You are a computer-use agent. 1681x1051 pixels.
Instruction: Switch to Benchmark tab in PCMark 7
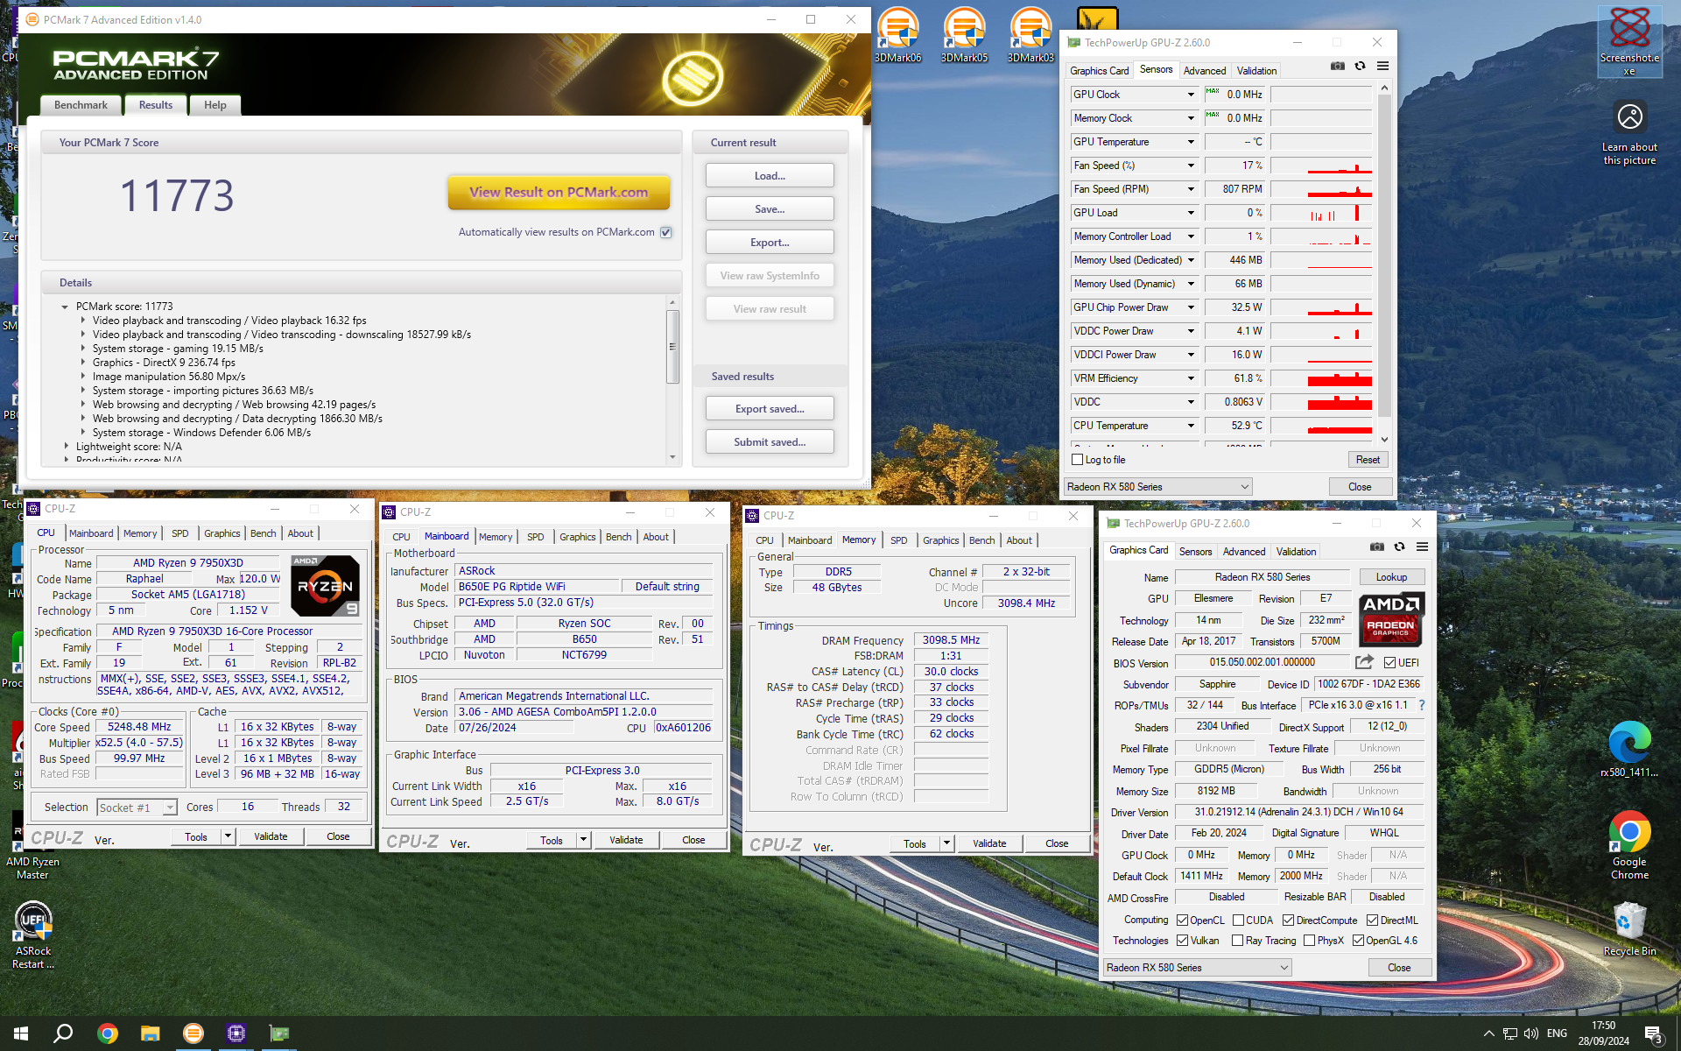click(x=81, y=105)
